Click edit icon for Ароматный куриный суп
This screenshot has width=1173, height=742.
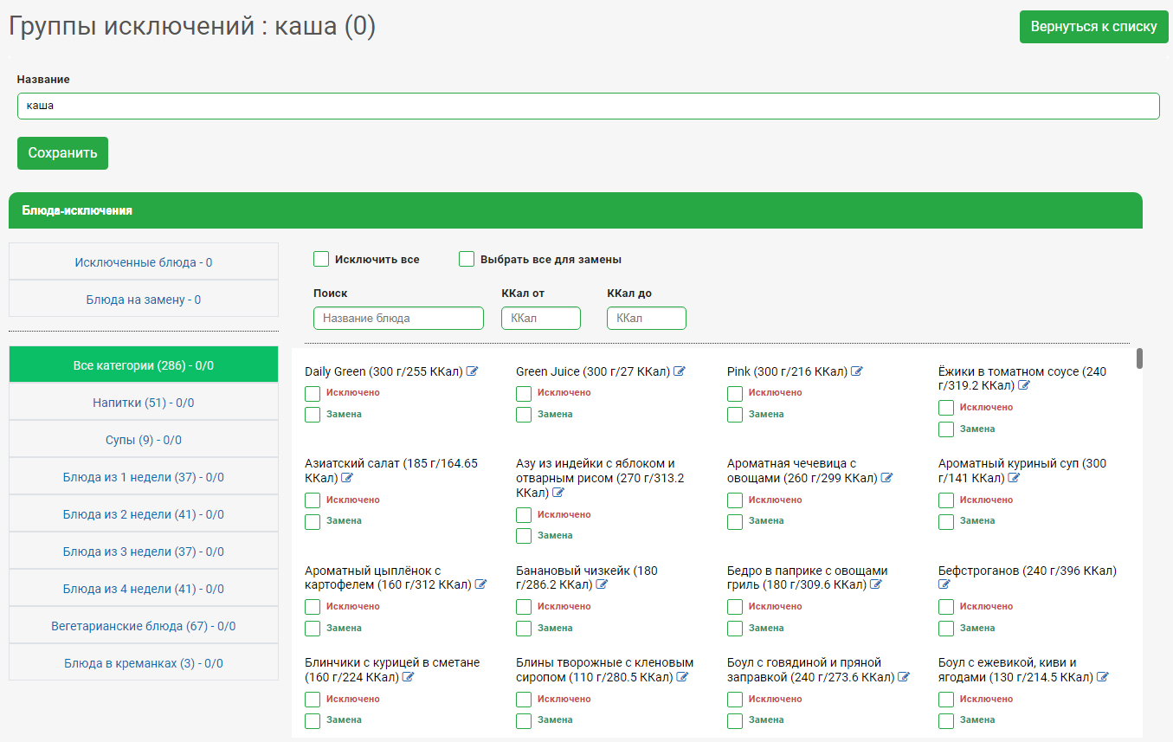point(1014,478)
